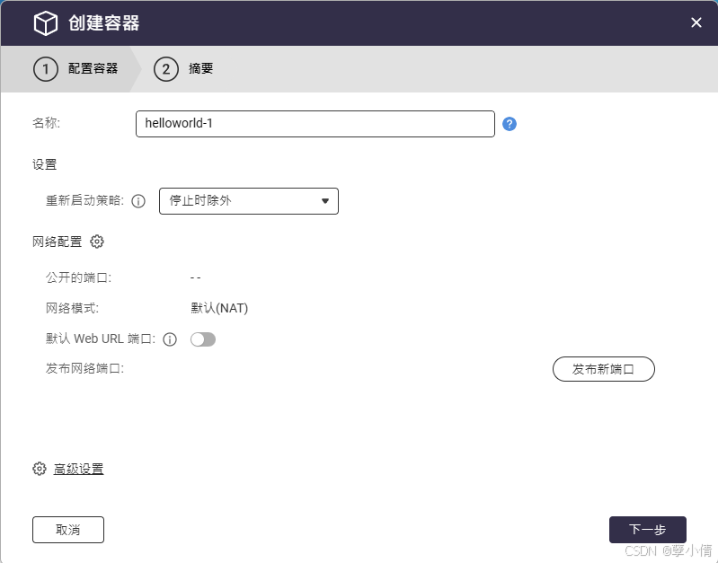
Task: Open the 高级设置 link
Action: click(x=79, y=469)
